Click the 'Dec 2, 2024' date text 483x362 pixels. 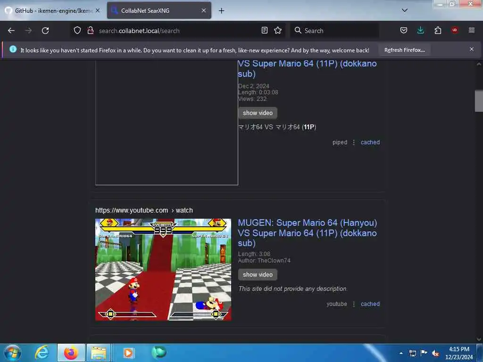coord(253,86)
